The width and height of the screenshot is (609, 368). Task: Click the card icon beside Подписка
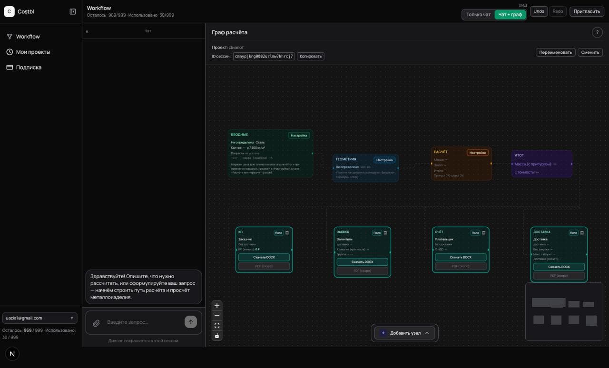pos(9,67)
